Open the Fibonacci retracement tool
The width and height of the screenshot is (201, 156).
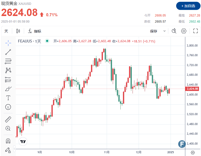click(x=8, y=61)
